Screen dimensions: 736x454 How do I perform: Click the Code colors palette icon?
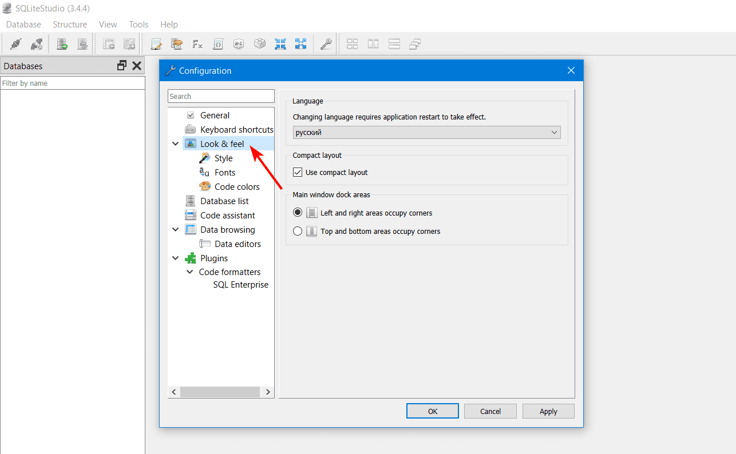pyautogui.click(x=205, y=186)
